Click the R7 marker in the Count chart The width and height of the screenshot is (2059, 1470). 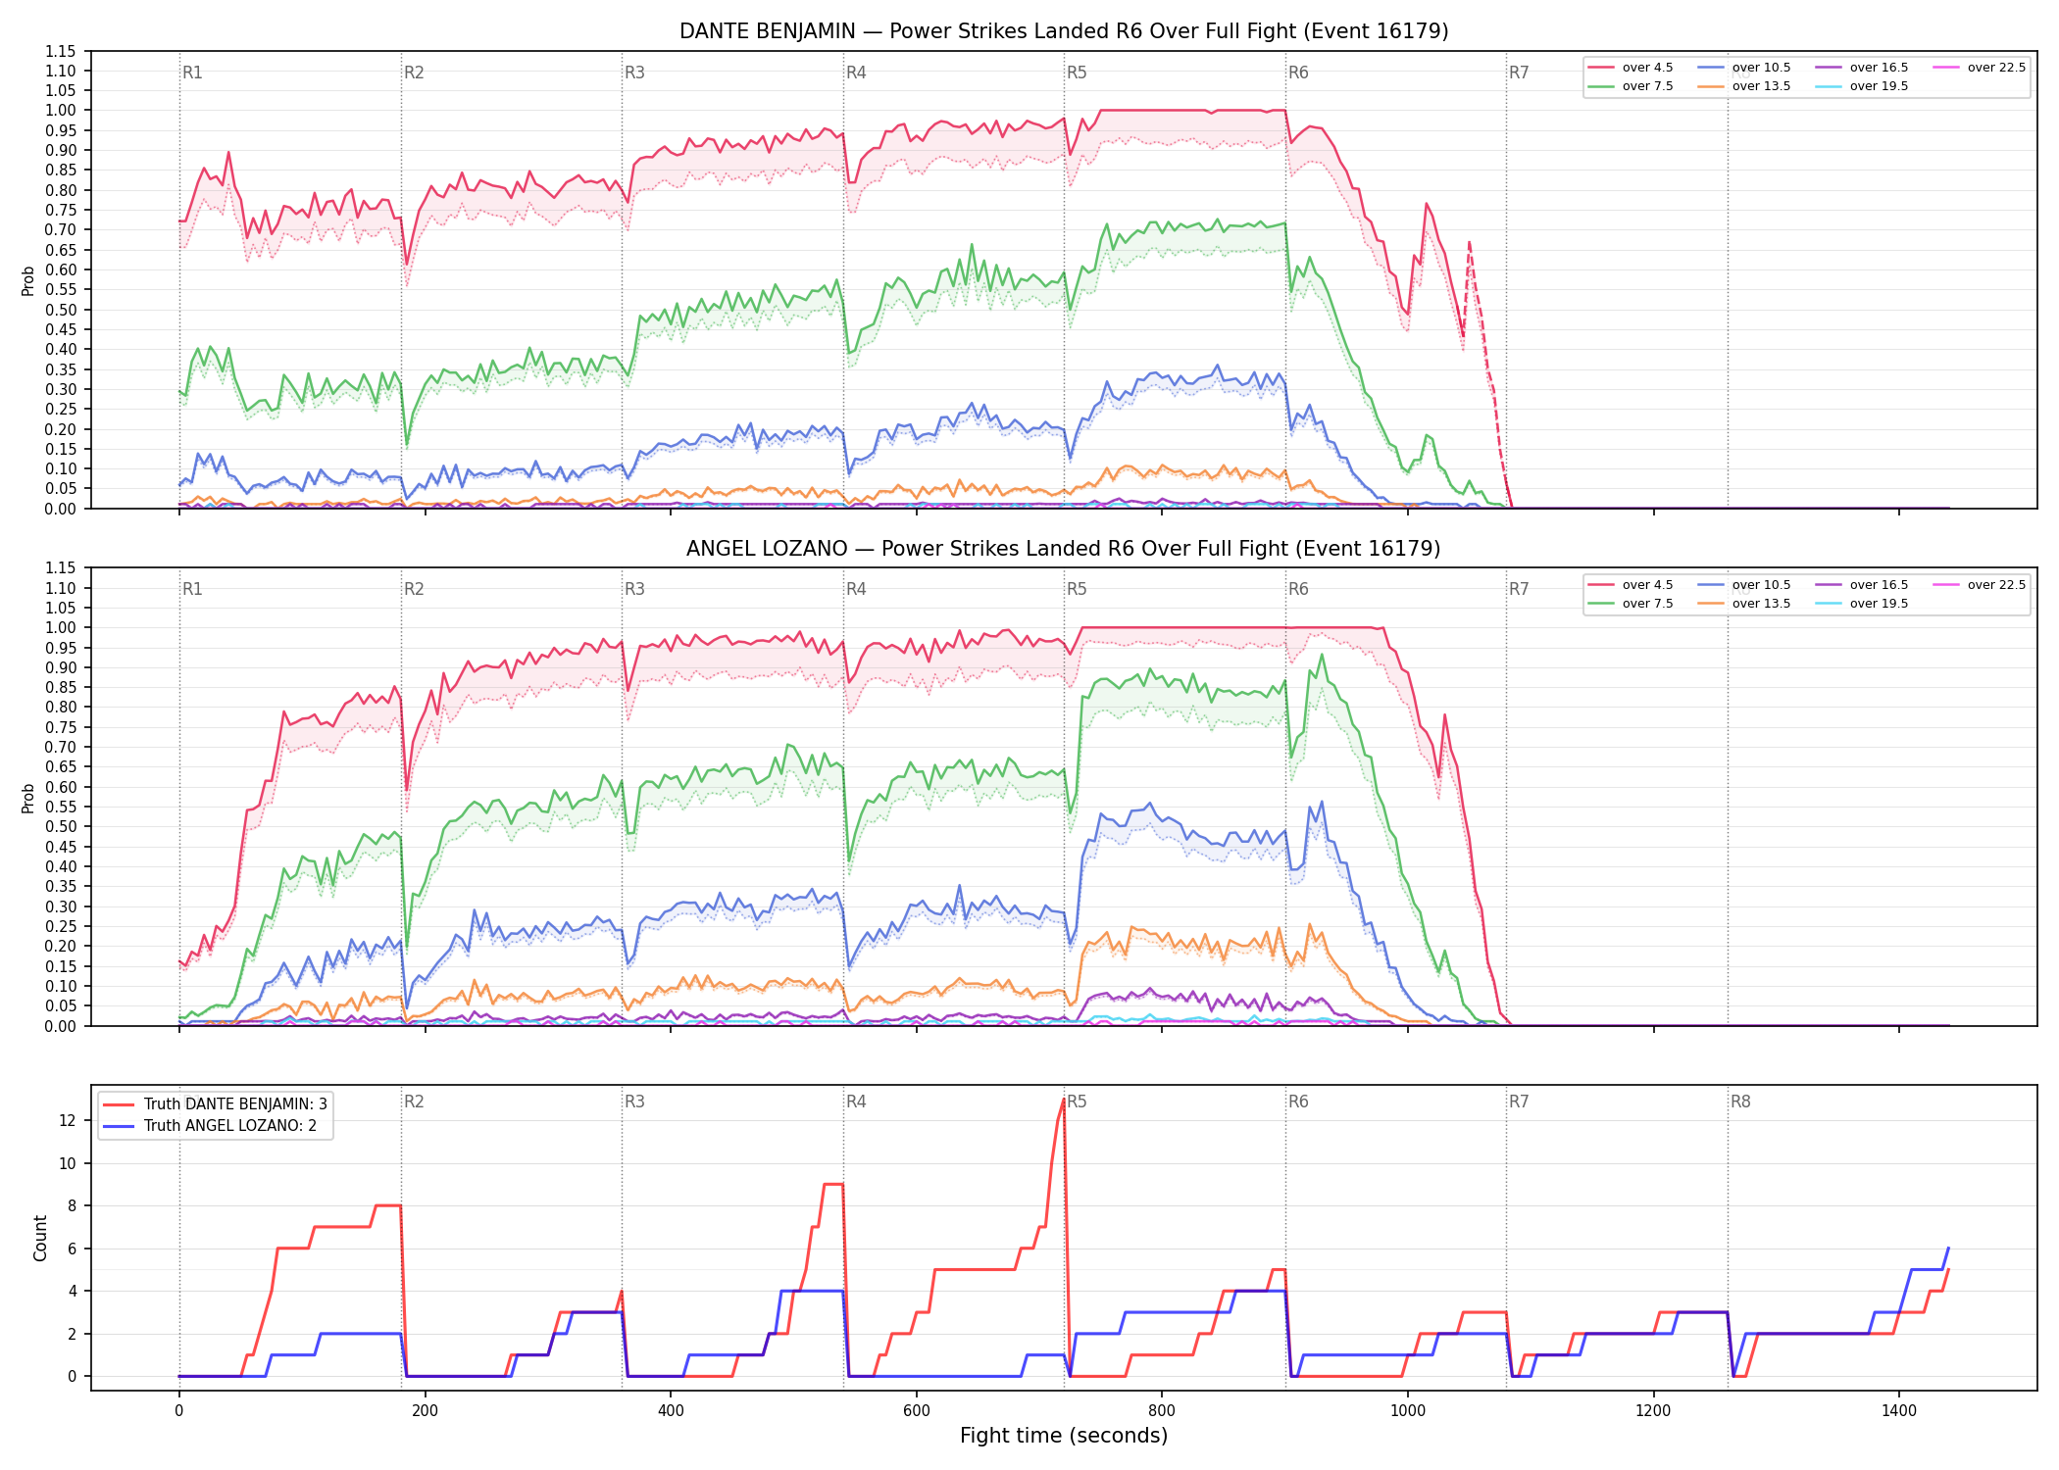click(x=1519, y=1102)
